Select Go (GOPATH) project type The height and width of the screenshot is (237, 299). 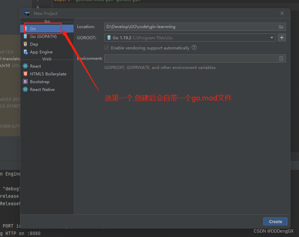[x=47, y=37]
